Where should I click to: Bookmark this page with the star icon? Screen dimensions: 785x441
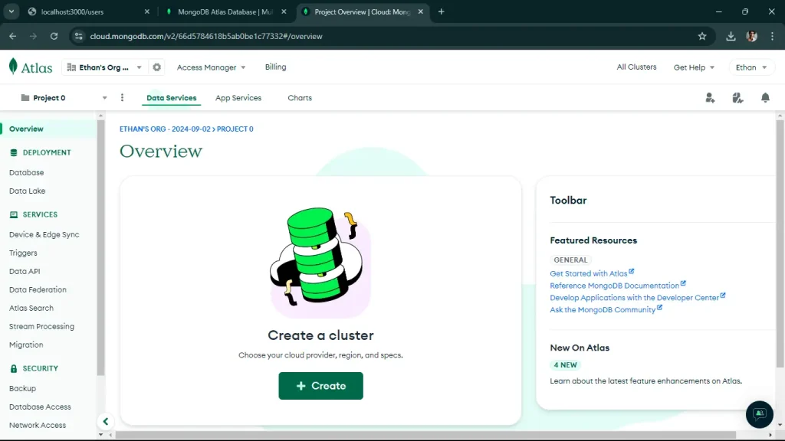click(702, 35)
